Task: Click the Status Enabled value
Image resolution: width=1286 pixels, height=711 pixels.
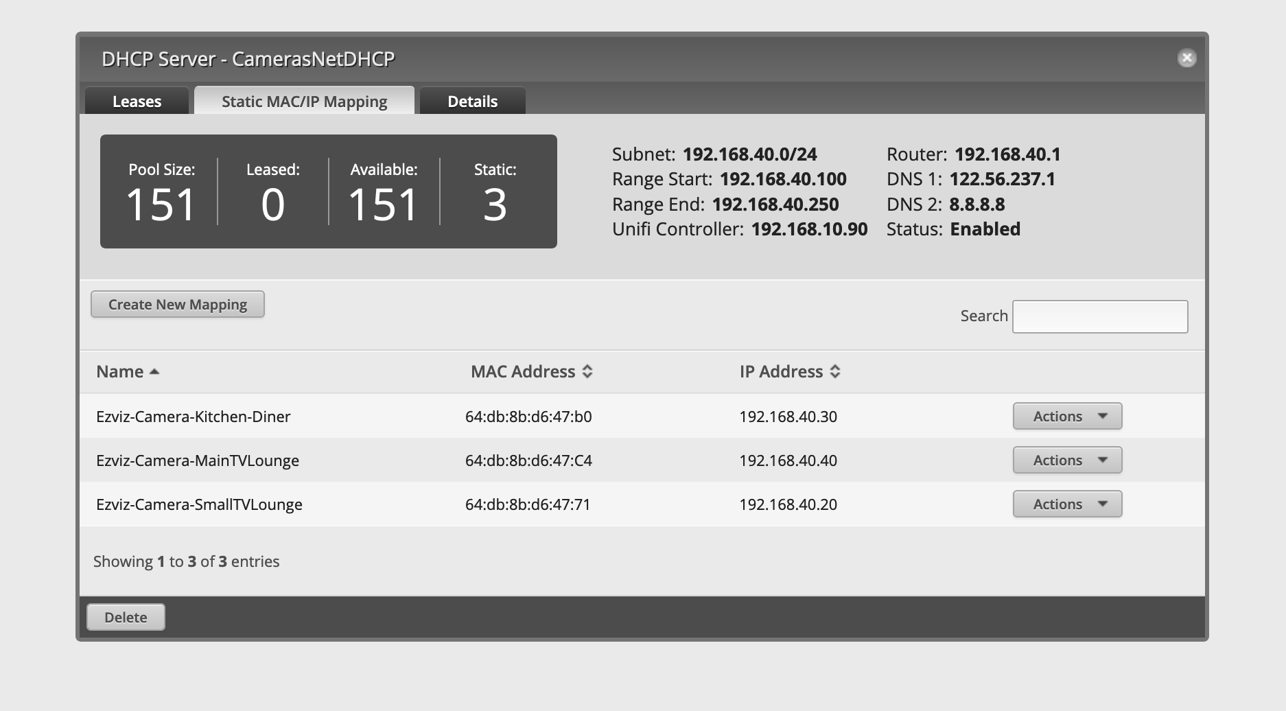Action: 985,229
